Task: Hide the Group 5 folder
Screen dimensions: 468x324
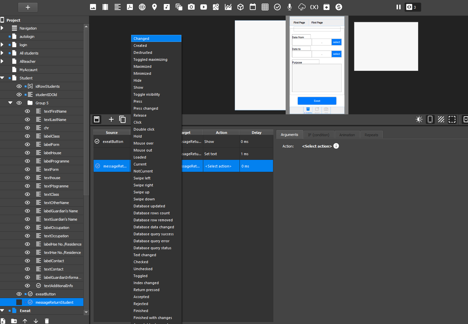Action: click(19, 103)
